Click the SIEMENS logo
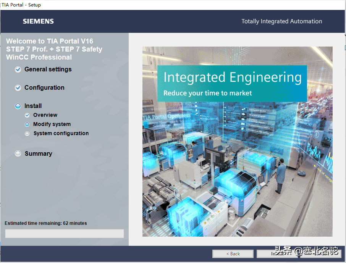This screenshot has height=263, width=346. [38, 21]
